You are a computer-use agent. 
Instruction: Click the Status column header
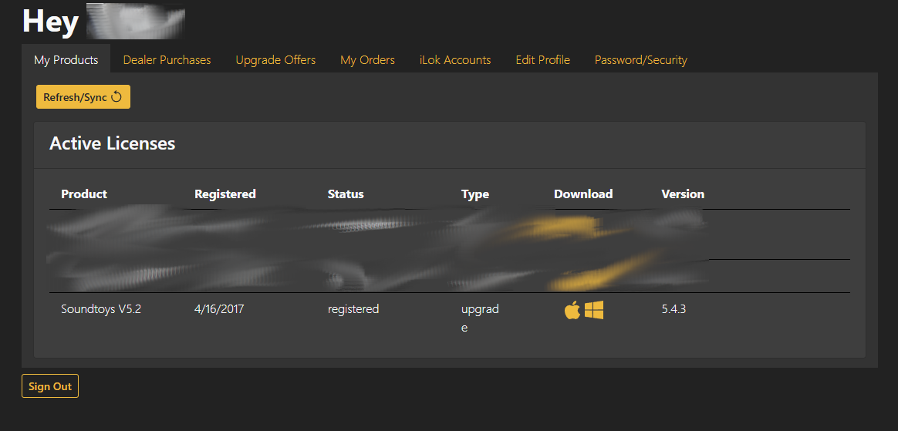[346, 194]
